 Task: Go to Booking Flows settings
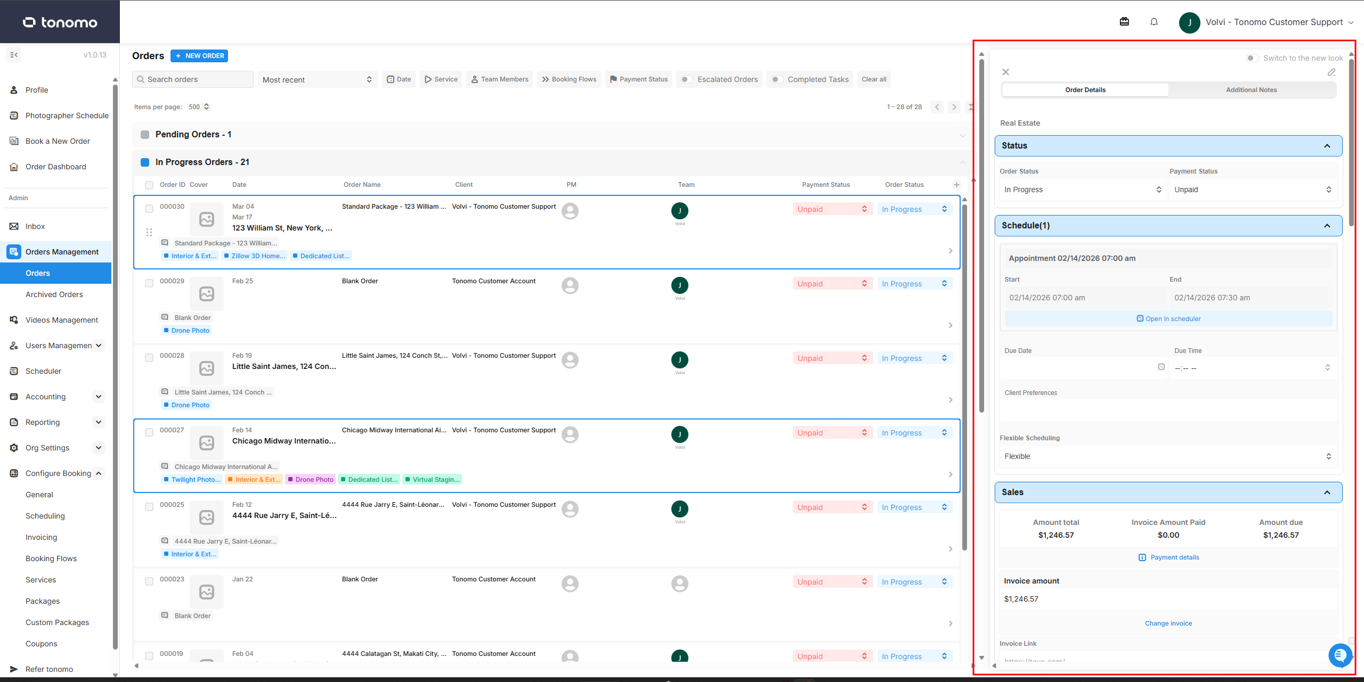[51, 558]
